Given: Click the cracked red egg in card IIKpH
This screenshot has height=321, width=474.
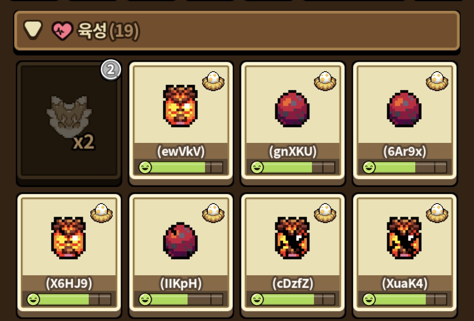Looking at the screenshot, I should pos(180,241).
